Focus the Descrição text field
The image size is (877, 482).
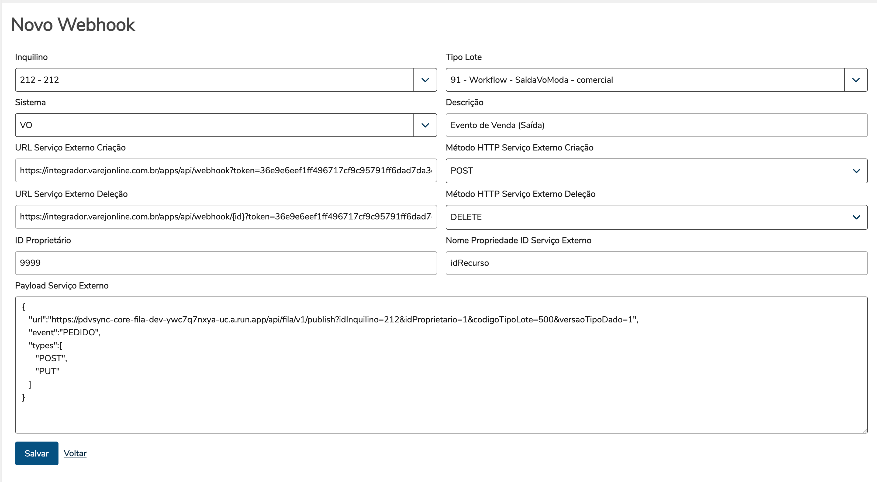[x=656, y=125]
